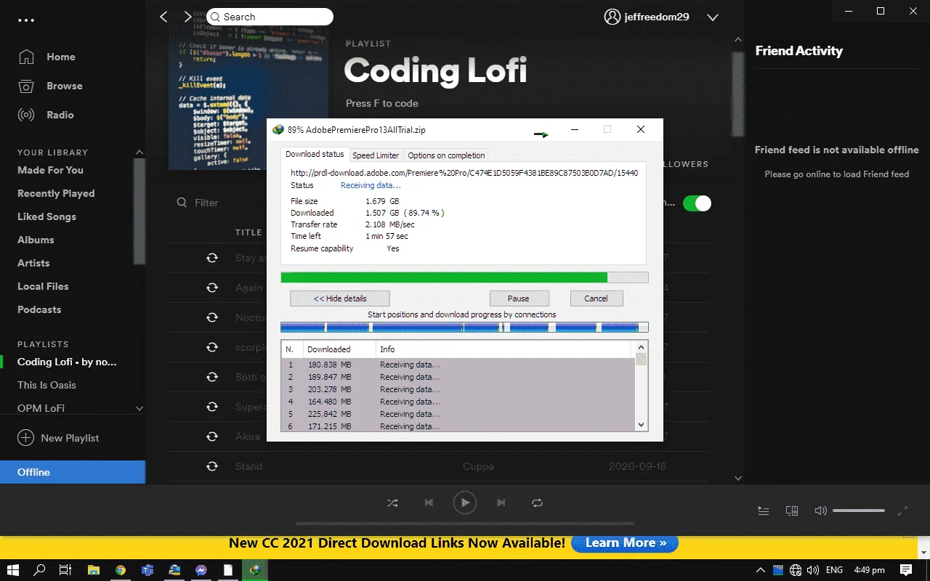Open File Explorer from the taskbar

click(x=93, y=570)
